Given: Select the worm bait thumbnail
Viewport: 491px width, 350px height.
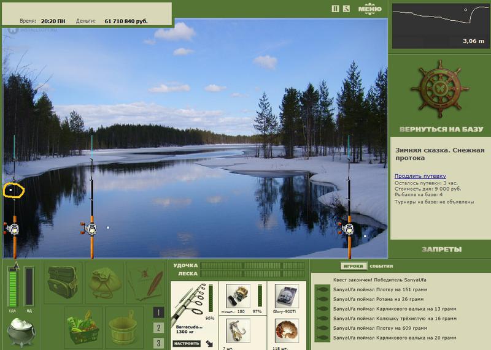Looking at the screenshot, I should [x=286, y=331].
